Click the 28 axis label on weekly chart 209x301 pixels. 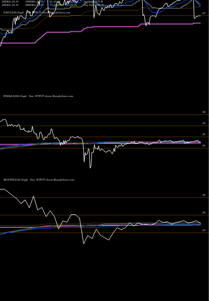204,123
